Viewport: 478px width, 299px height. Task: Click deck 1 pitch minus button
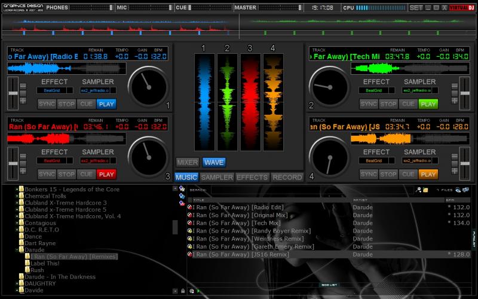23,86
